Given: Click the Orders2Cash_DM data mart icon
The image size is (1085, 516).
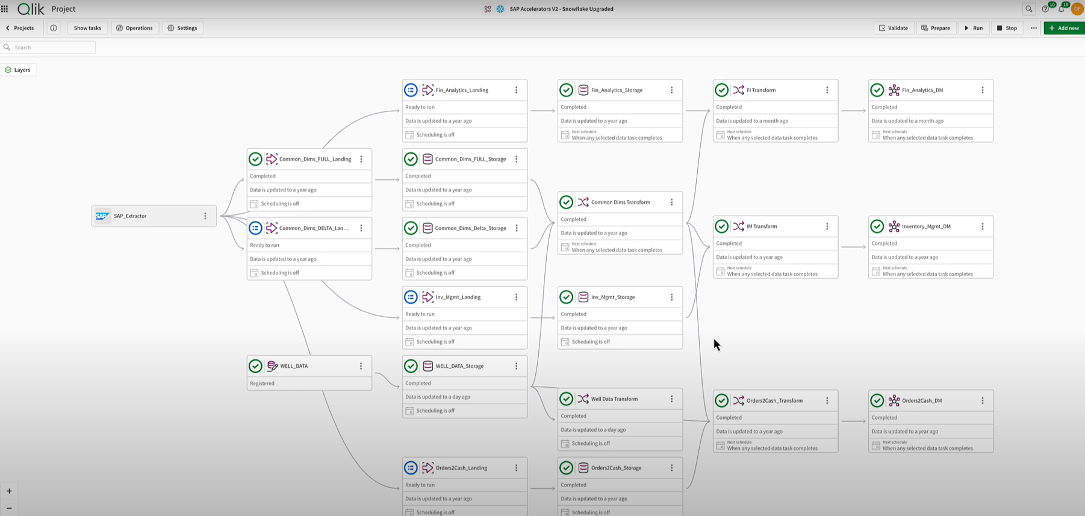Looking at the screenshot, I should (x=894, y=400).
